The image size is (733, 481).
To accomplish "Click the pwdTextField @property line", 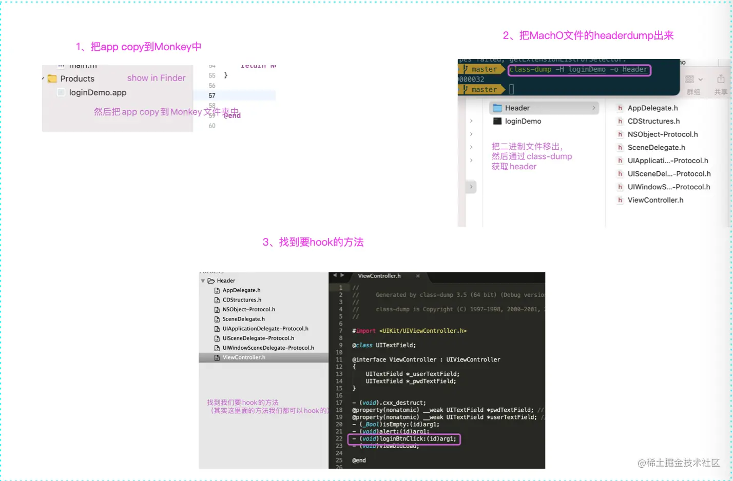I will pos(448,410).
